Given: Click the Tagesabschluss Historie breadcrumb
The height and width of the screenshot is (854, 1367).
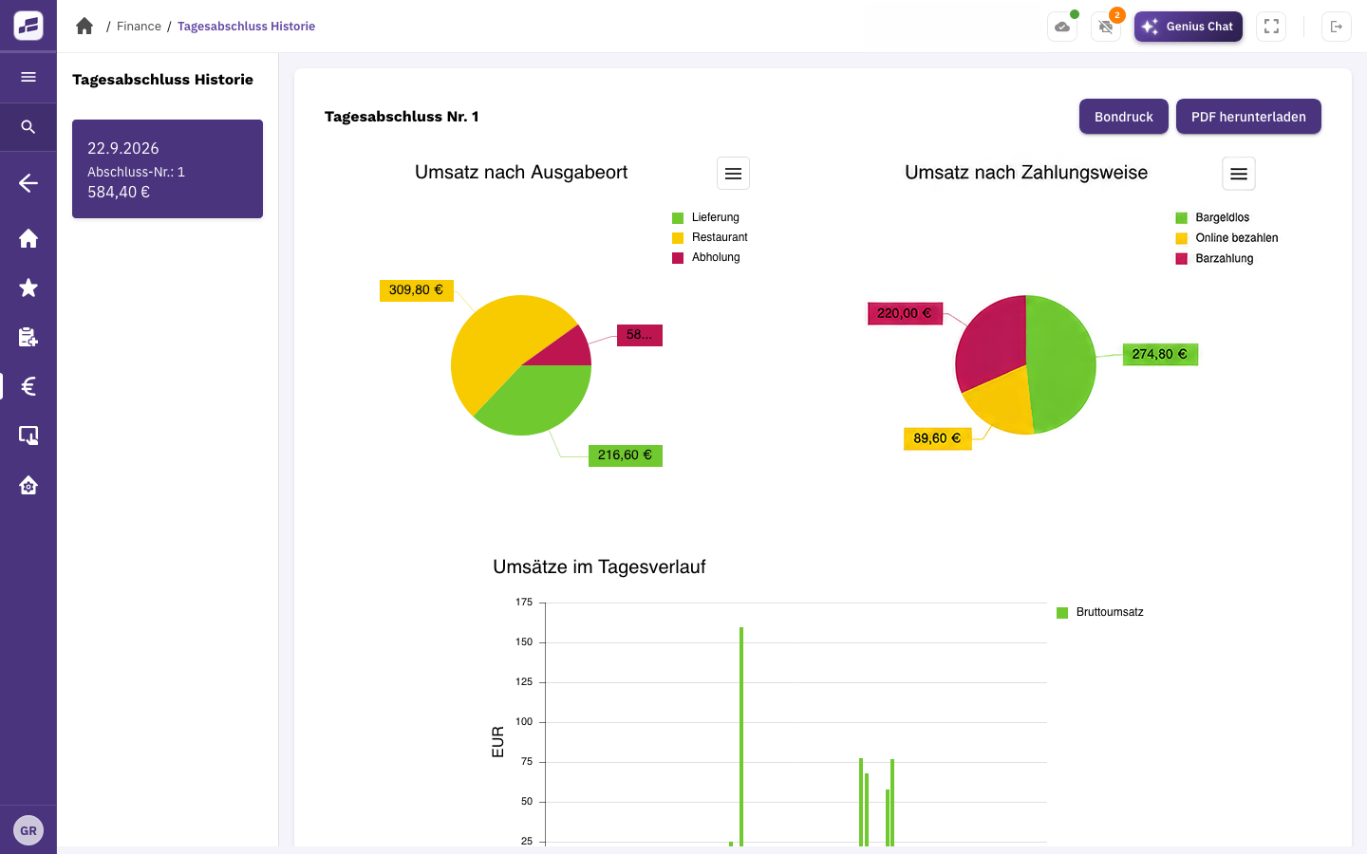Looking at the screenshot, I should (x=246, y=27).
